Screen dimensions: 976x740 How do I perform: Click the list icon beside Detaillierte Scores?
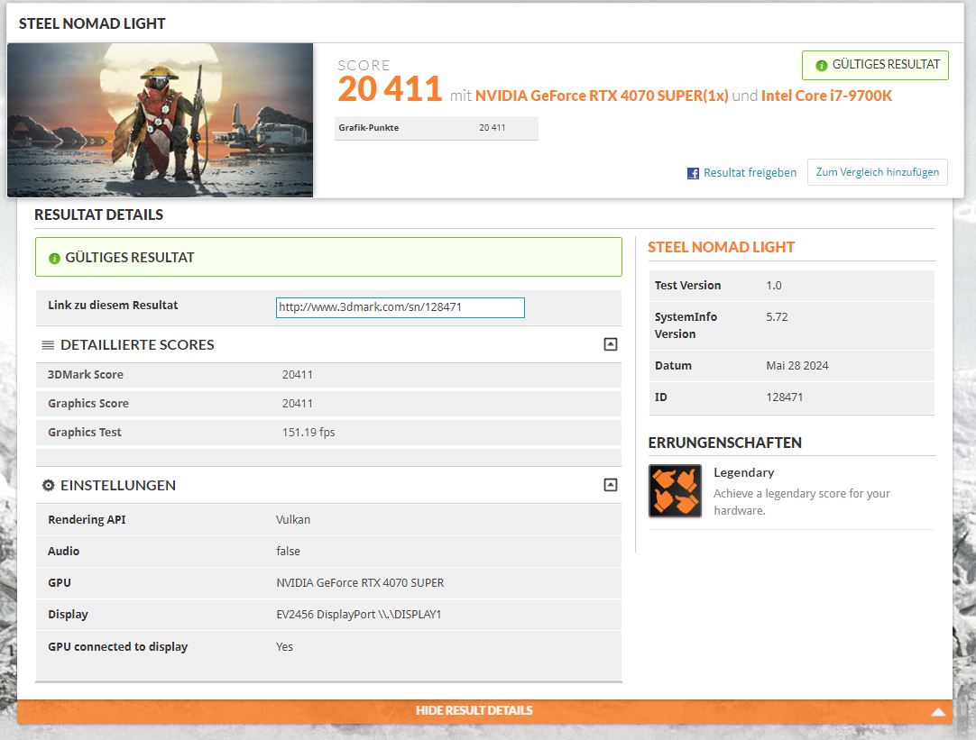(x=48, y=344)
